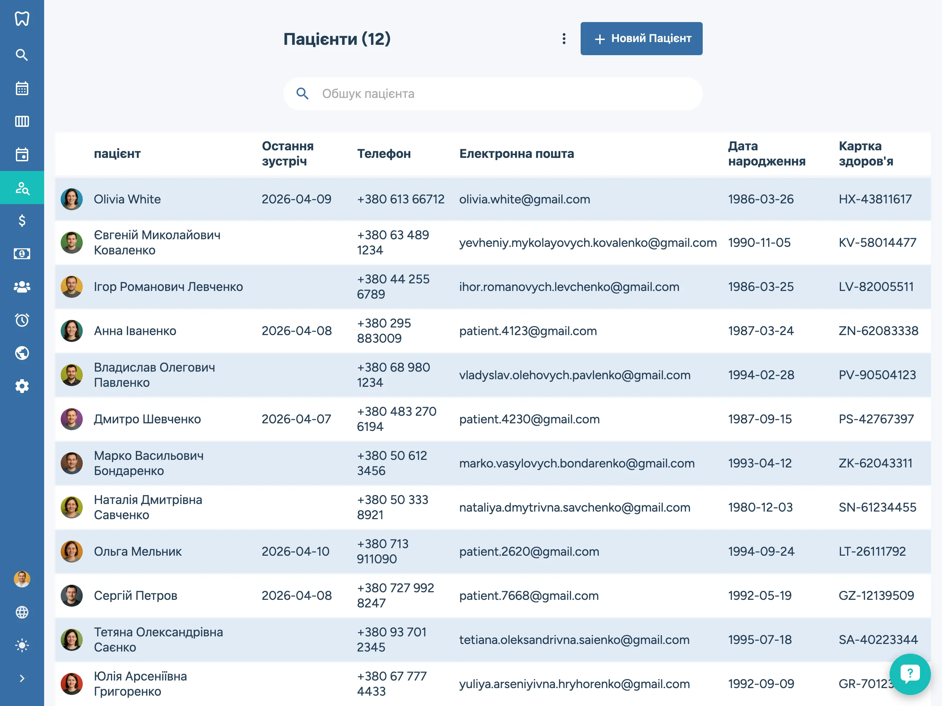
Task: Open the columns board sidebar icon
Action: (x=22, y=121)
